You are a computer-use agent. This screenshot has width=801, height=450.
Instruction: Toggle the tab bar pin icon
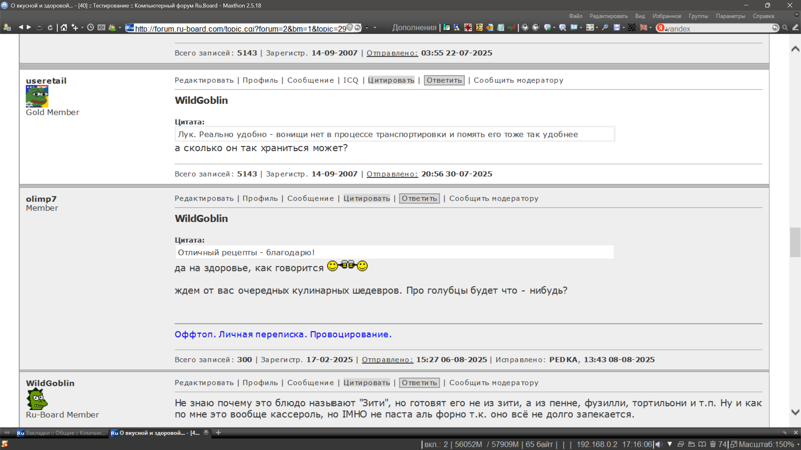click(785, 433)
